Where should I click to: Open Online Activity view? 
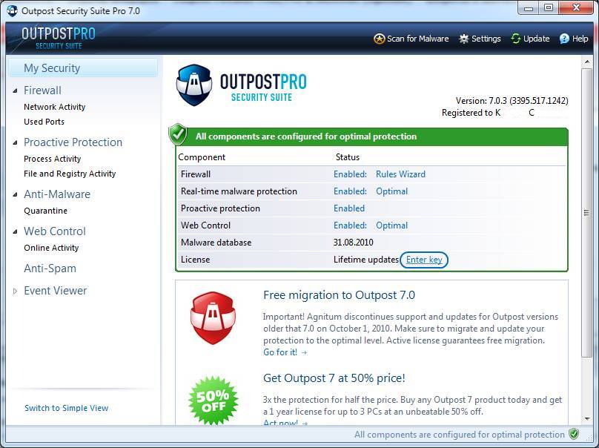tap(51, 248)
